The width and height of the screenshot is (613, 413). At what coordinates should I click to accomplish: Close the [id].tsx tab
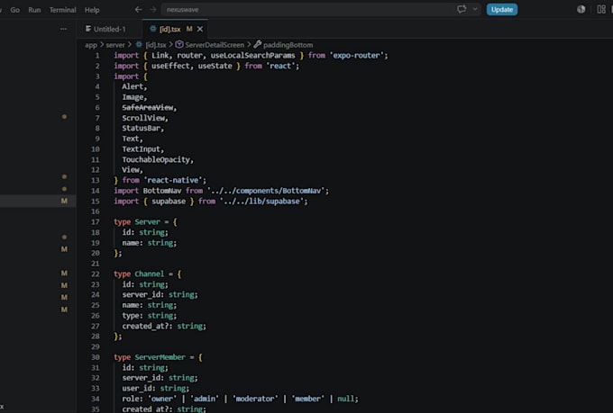point(200,29)
